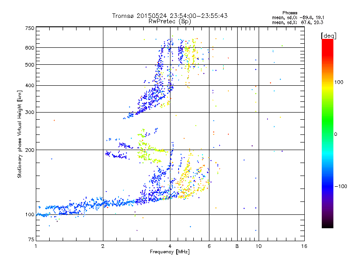
Task: Click the colorbar '100' tick label
Action: 339,82
